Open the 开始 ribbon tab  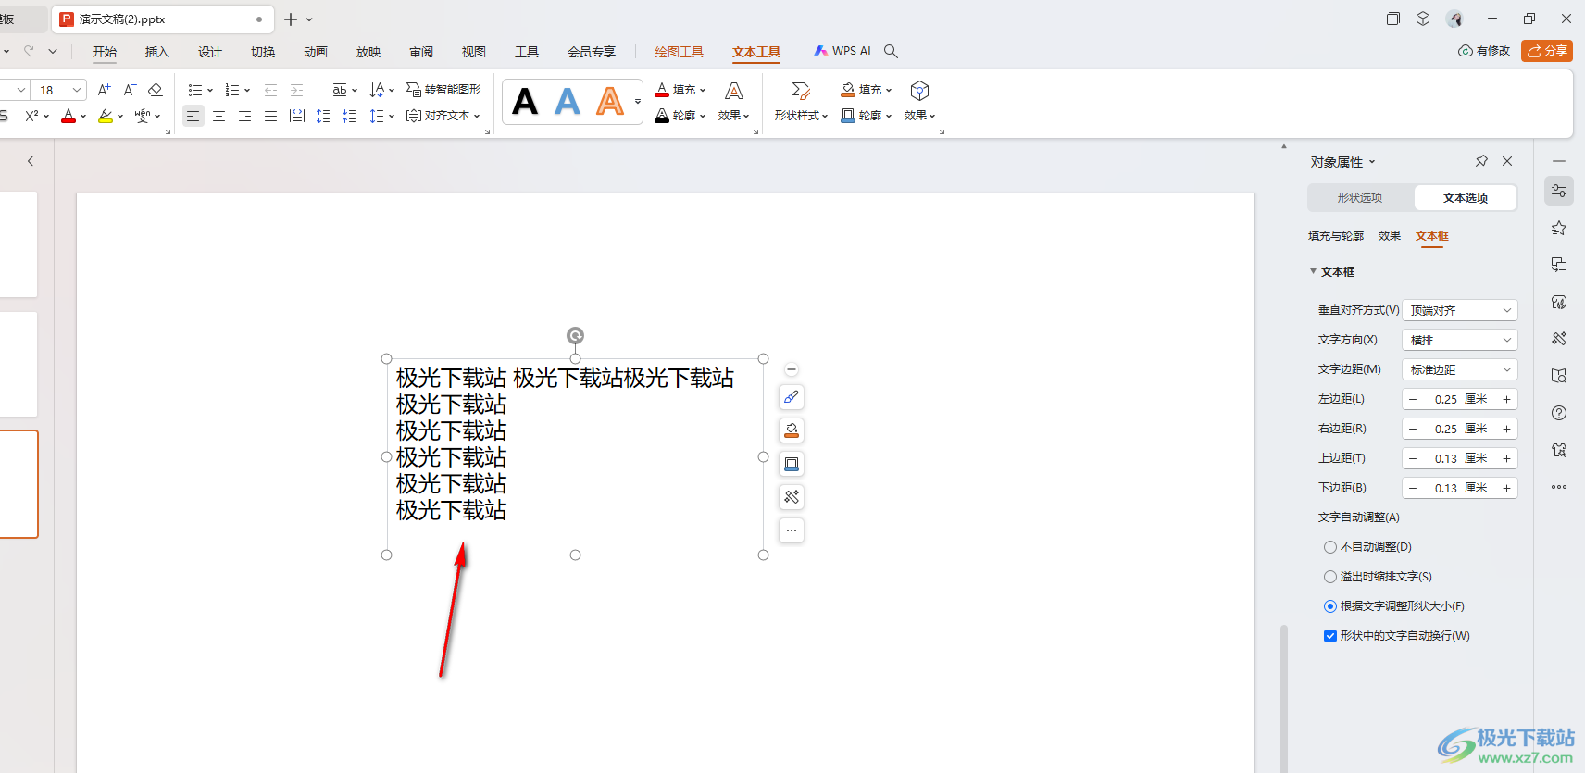105,52
